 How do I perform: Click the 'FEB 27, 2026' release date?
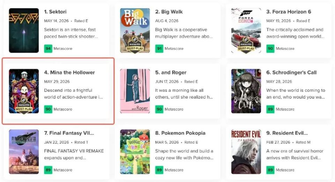(278, 142)
